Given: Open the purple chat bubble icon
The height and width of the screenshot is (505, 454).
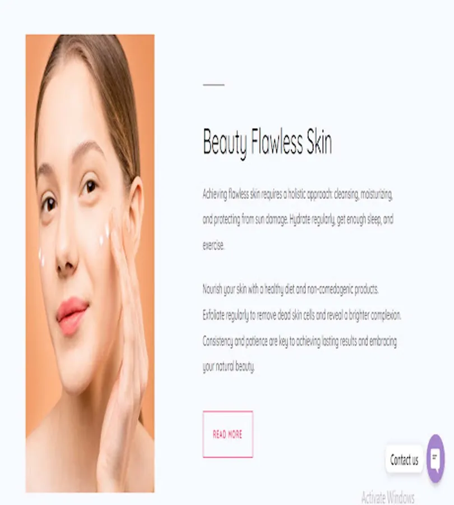Looking at the screenshot, I should [436, 458].
